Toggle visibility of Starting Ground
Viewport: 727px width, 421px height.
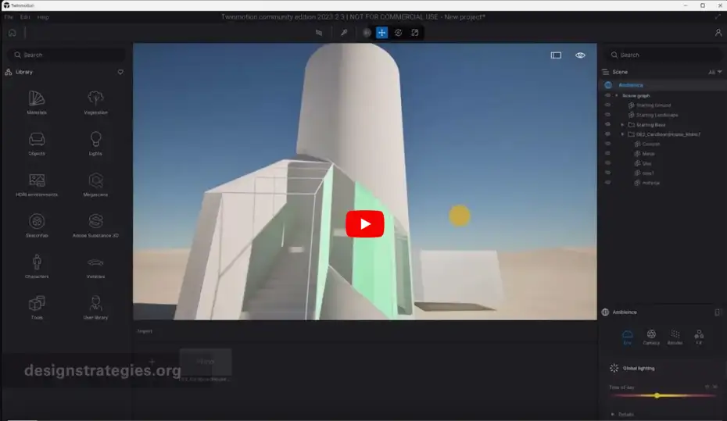[607, 105]
